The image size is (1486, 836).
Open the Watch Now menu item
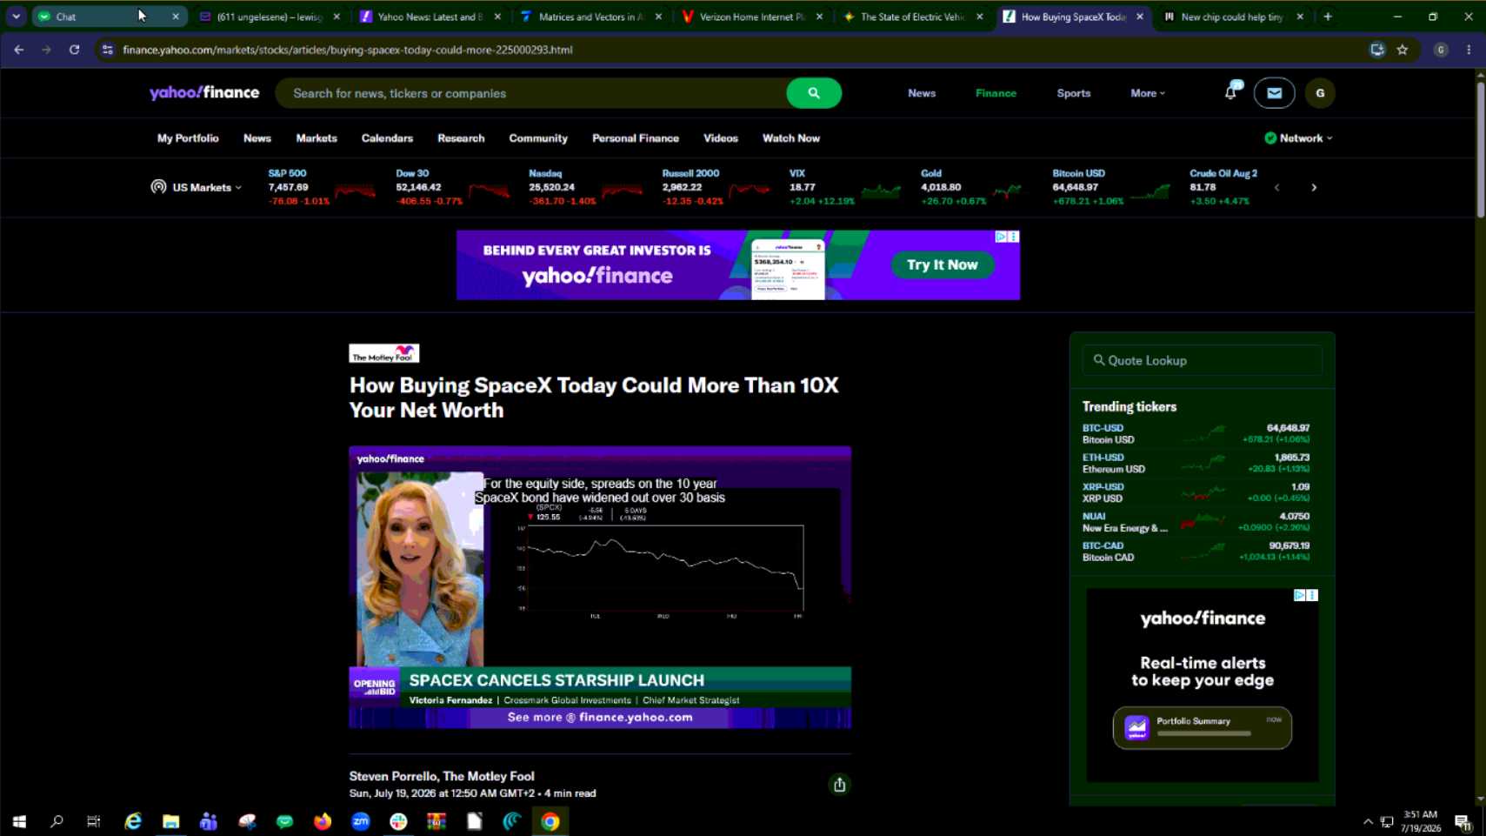click(x=791, y=138)
